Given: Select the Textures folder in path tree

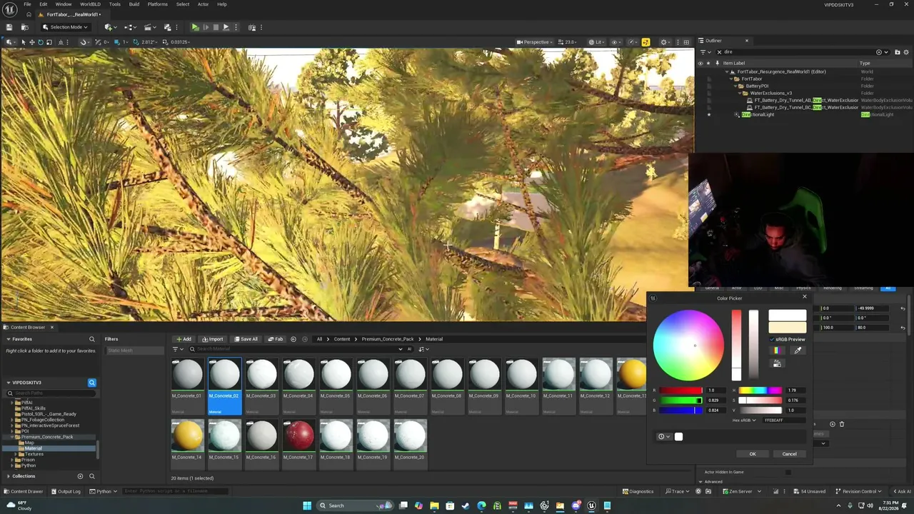Looking at the screenshot, I should (34, 454).
